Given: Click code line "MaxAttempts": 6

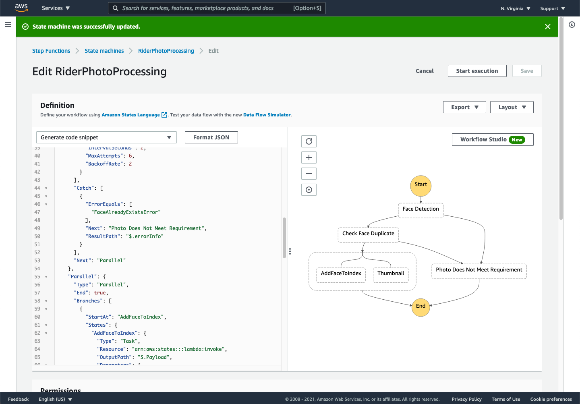Looking at the screenshot, I should tap(110, 156).
